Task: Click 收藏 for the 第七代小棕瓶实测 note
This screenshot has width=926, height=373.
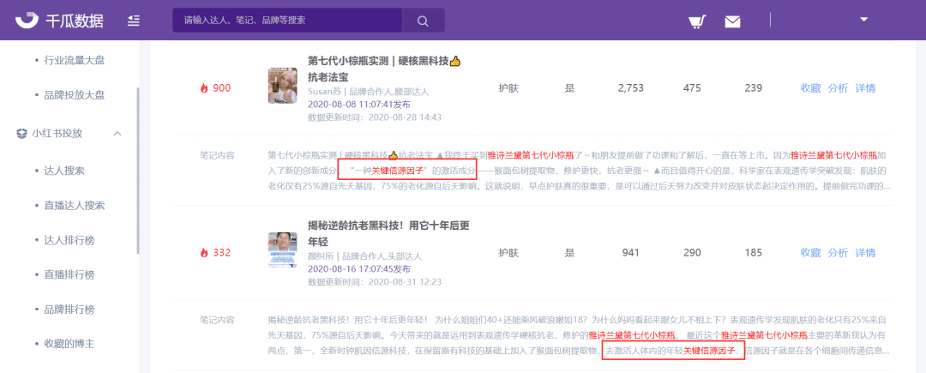Action: (x=810, y=88)
